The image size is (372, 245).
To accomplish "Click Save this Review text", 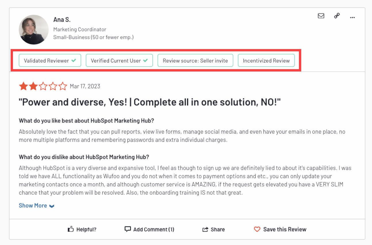I will point(285,229).
